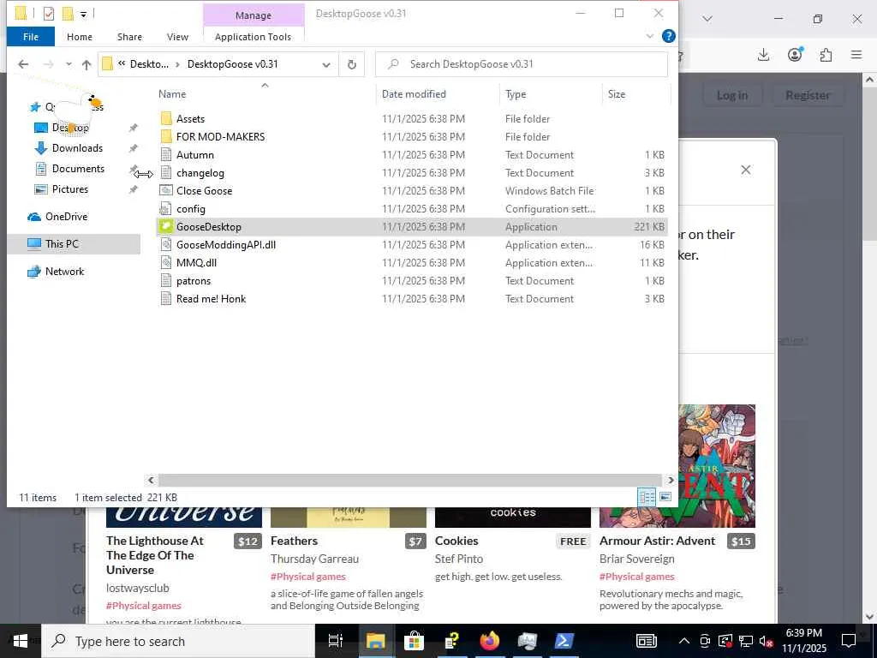
Task: Refresh the current folder
Action: point(352,64)
